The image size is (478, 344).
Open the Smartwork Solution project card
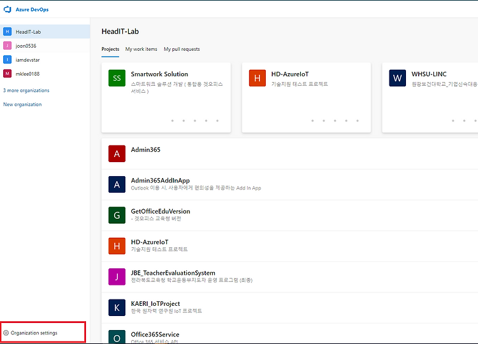tap(166, 98)
